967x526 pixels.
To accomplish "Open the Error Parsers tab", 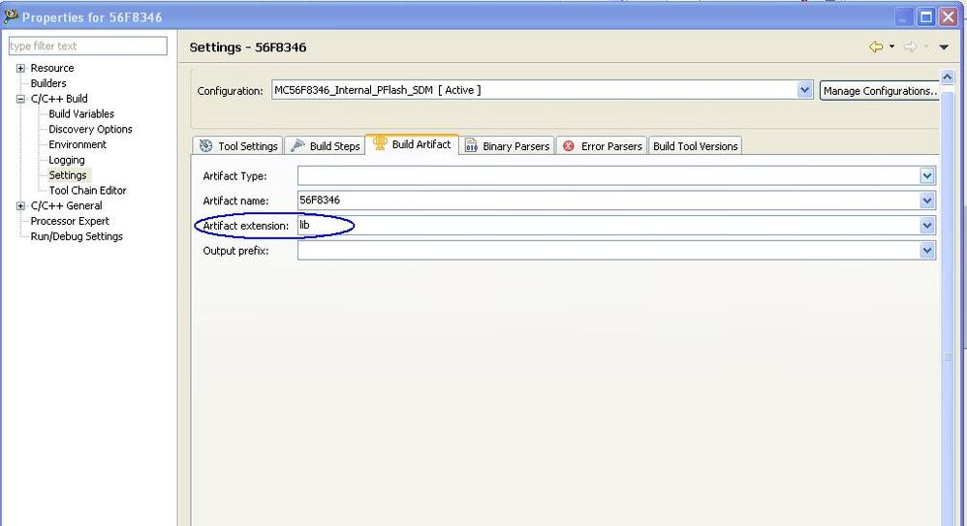I will point(602,146).
